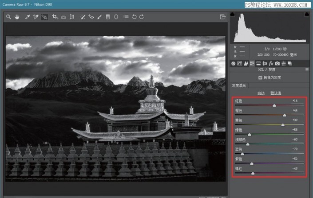Click the f/9 1/200 秒 text
313x198 pixels.
275,49
